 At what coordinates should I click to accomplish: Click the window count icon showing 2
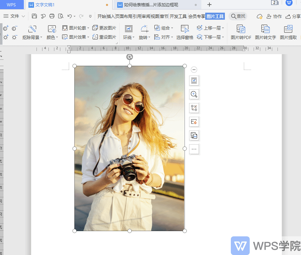[x=275, y=3]
